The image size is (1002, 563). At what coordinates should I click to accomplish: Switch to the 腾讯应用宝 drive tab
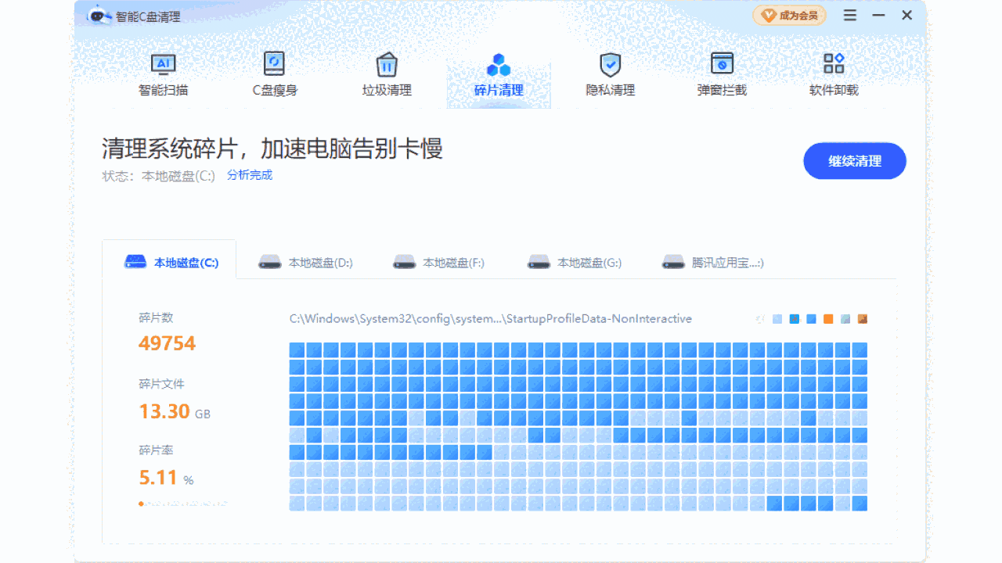(712, 263)
